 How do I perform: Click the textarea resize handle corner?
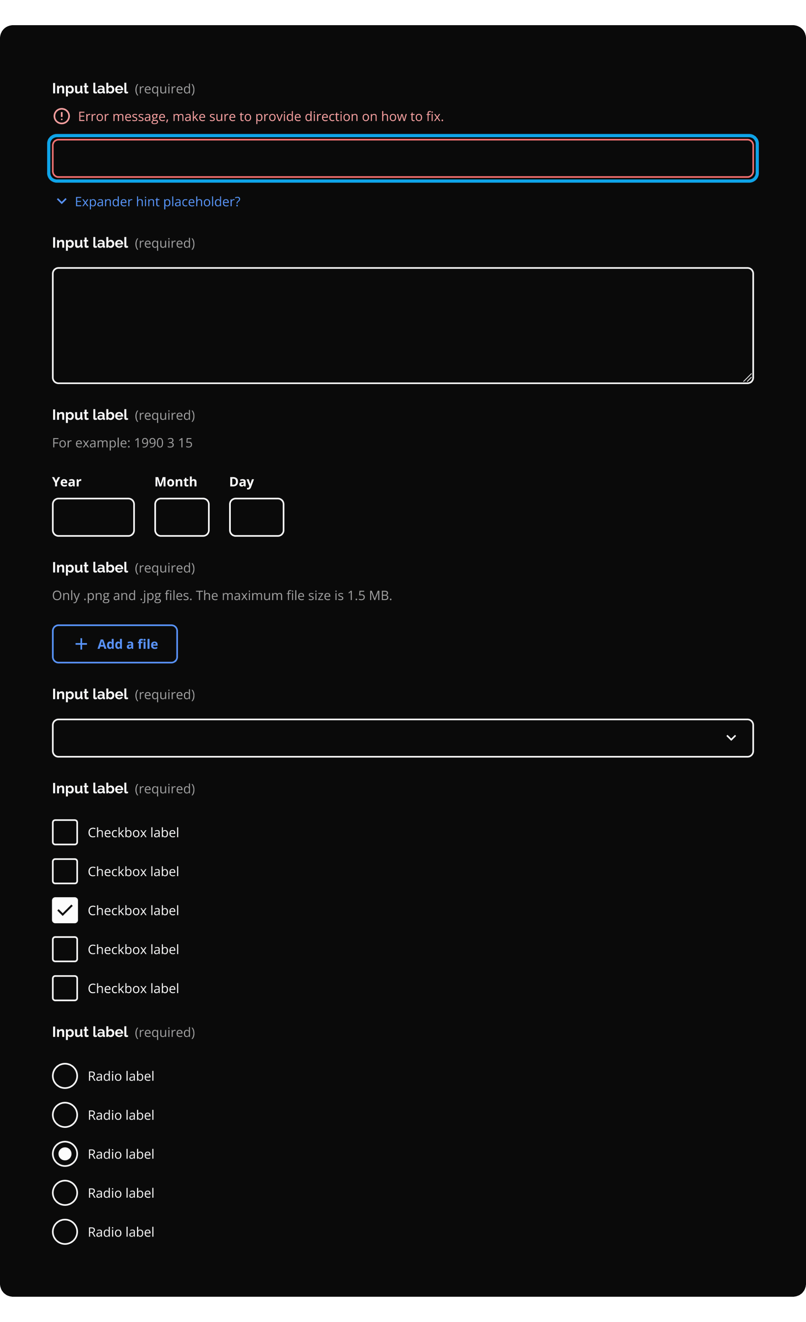pos(747,378)
